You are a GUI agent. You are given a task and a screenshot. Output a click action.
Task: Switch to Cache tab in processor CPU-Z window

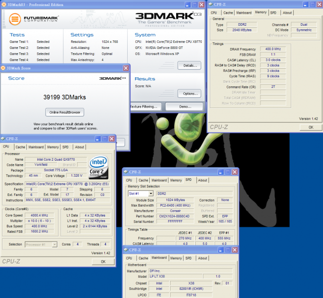pos(20,147)
